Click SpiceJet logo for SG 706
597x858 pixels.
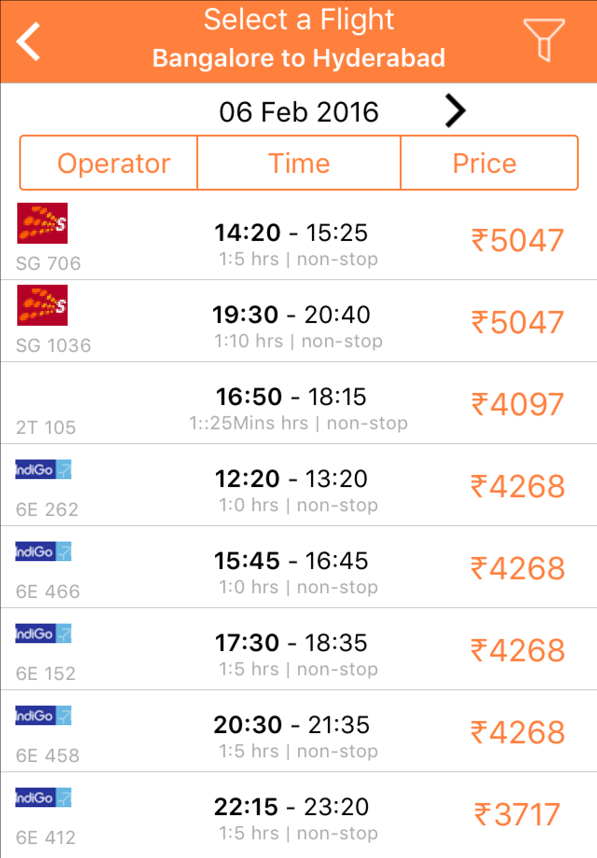point(42,223)
